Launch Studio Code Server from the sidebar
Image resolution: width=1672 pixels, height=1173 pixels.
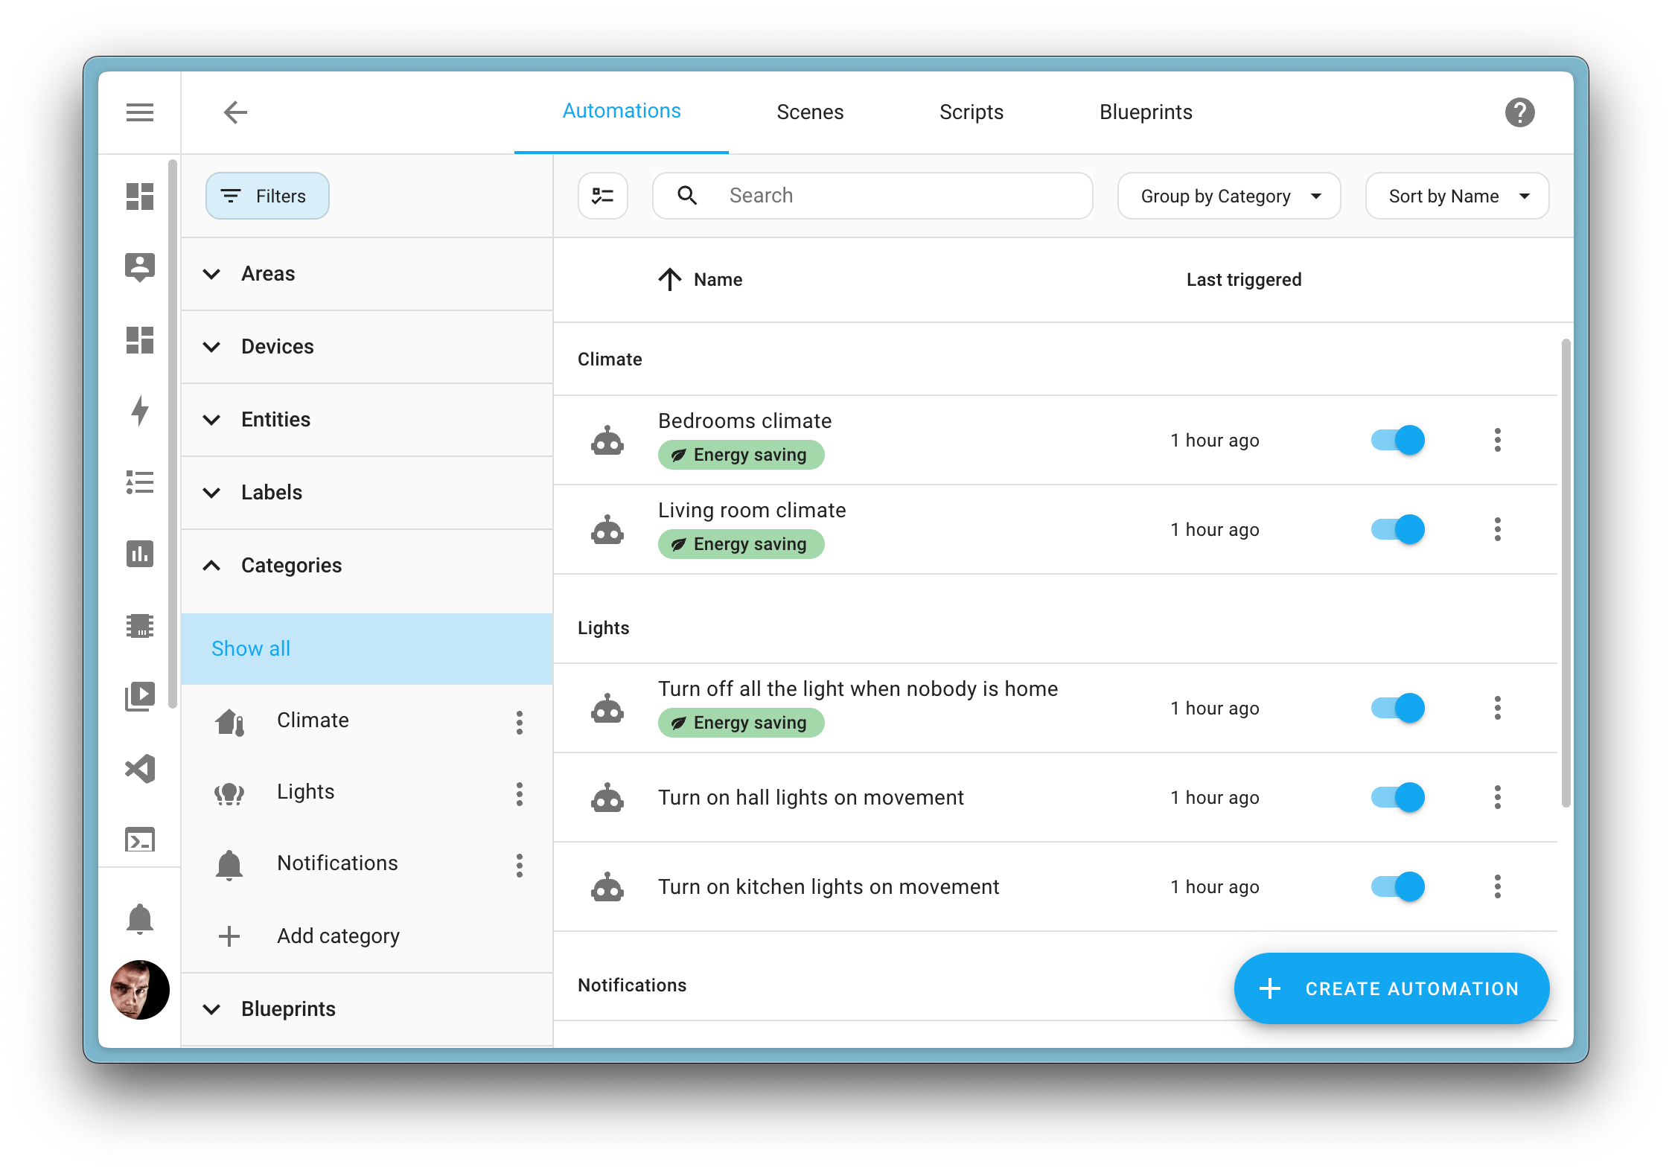140,768
